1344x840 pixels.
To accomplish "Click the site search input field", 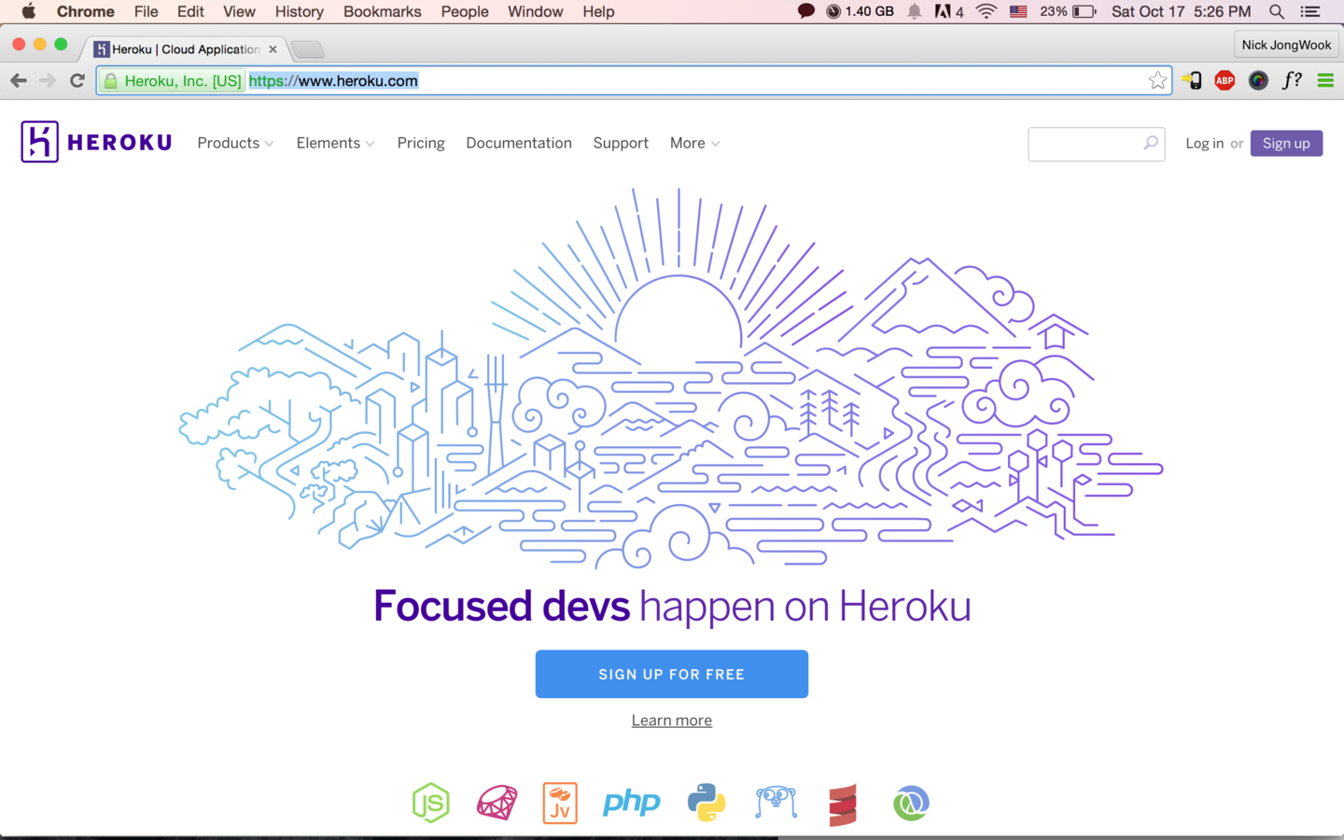I will [1096, 144].
